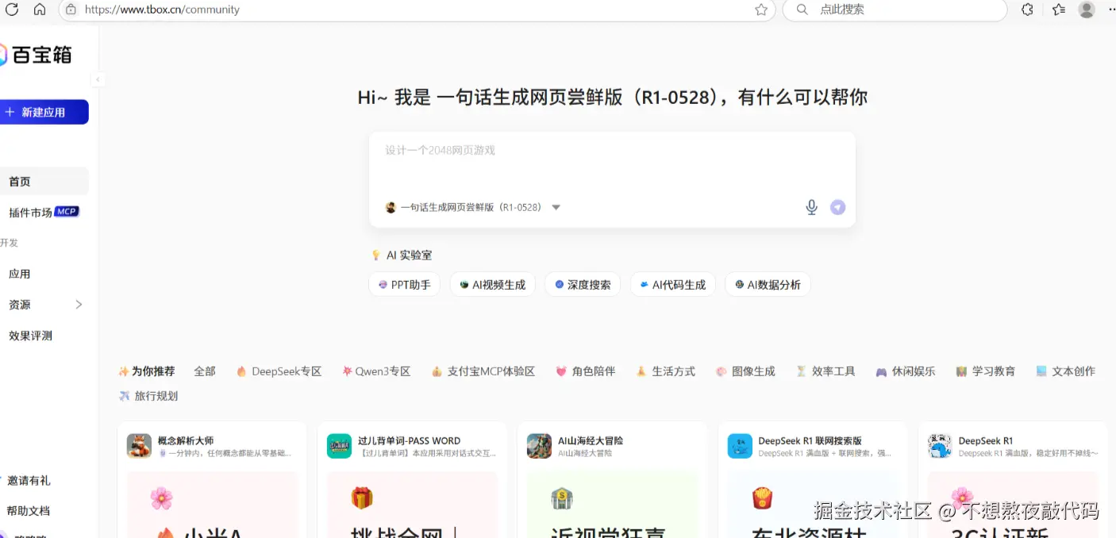Click the 过儿背单词 app icon
Image resolution: width=1116 pixels, height=538 pixels.
coord(339,446)
